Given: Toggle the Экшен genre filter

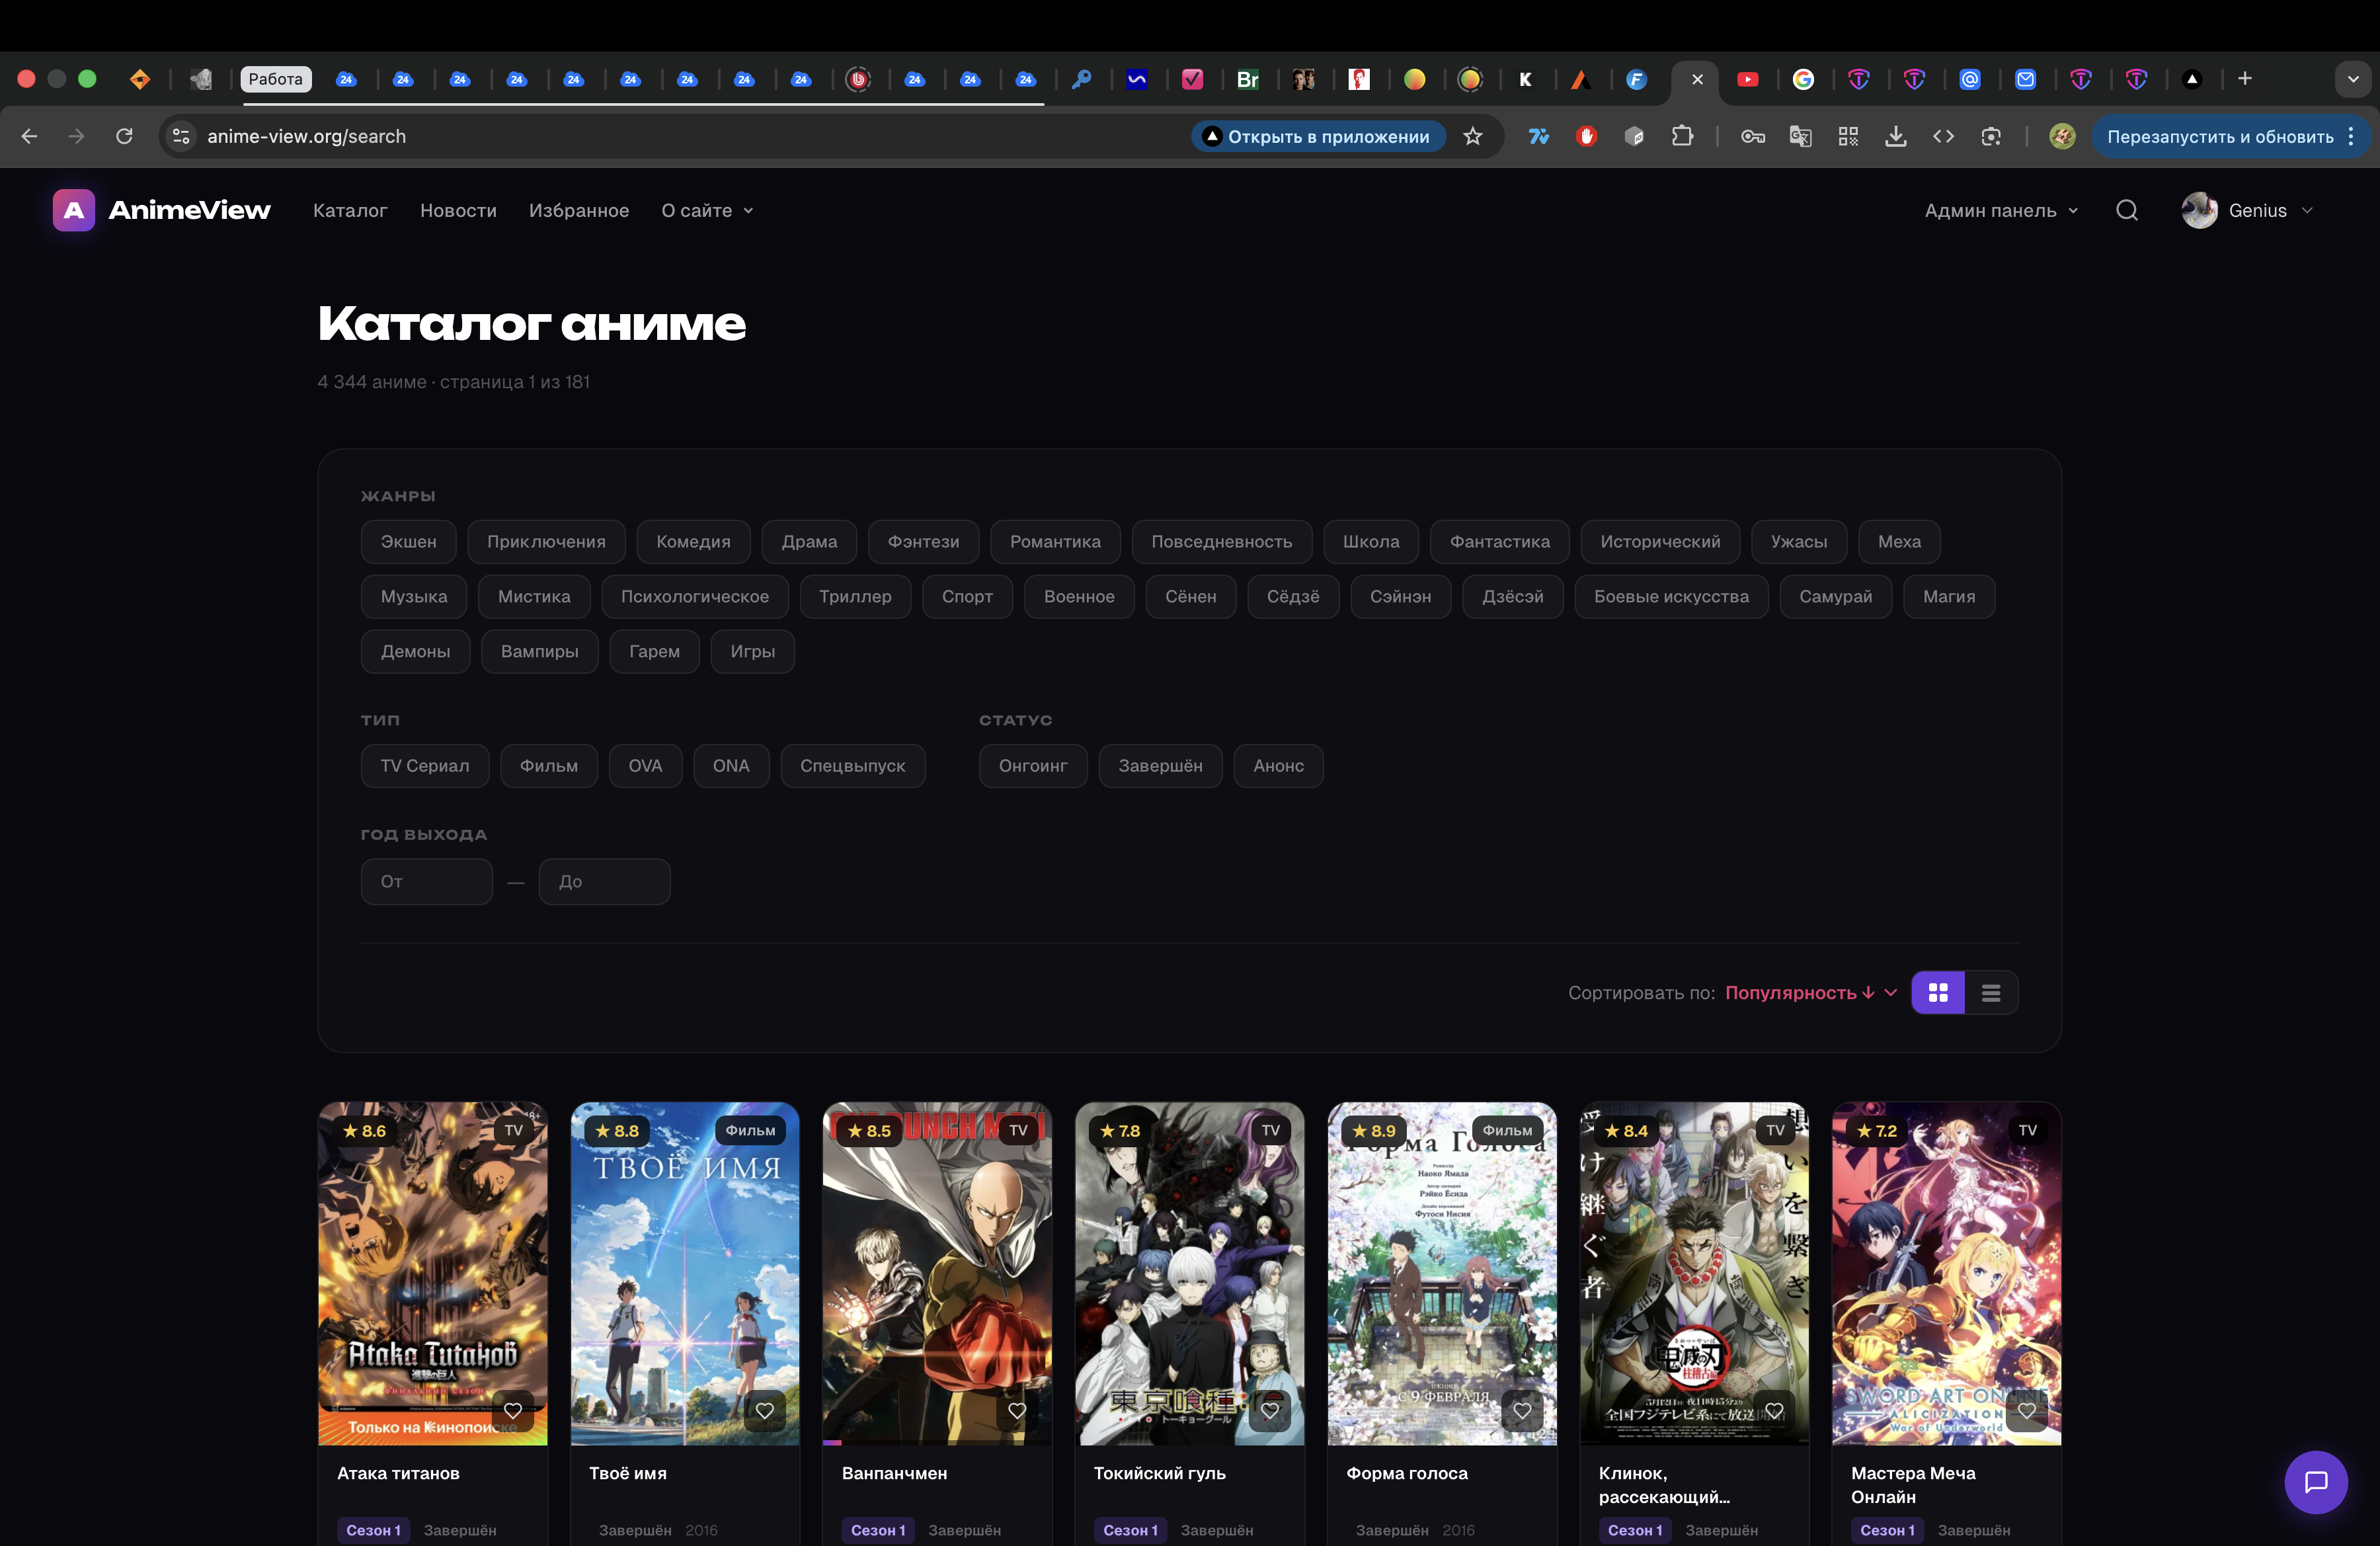Looking at the screenshot, I should click(x=408, y=541).
